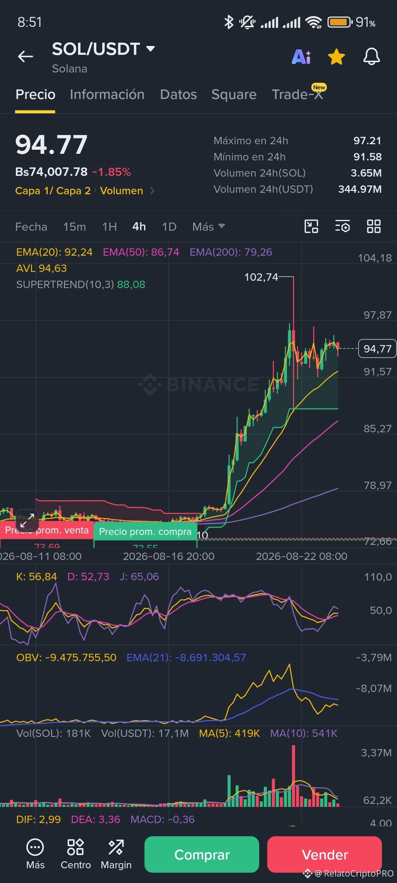Open Margin trading shortcut
Image resolution: width=397 pixels, height=883 pixels.
tap(116, 854)
